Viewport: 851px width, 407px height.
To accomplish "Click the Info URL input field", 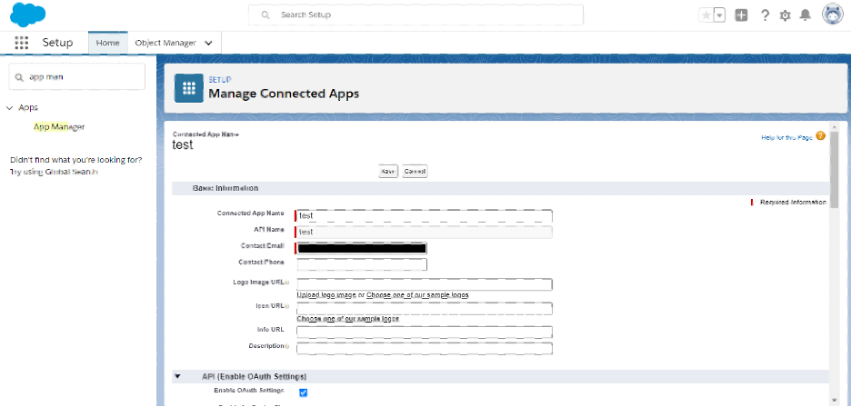I will 425,333.
